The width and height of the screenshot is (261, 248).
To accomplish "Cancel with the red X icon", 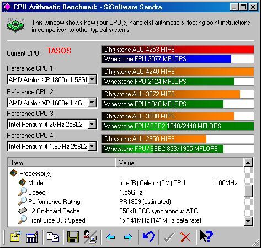I will coord(185,237).
